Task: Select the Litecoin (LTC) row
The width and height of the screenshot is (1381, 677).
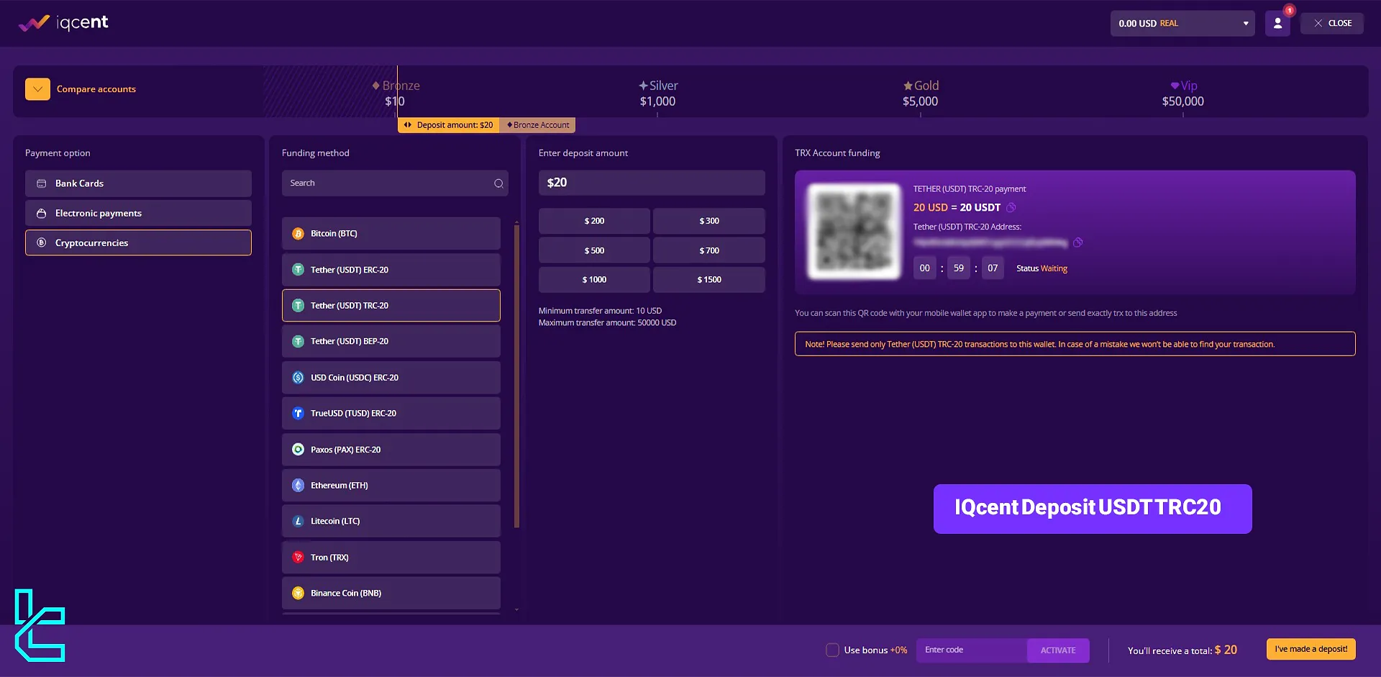Action: tap(391, 521)
